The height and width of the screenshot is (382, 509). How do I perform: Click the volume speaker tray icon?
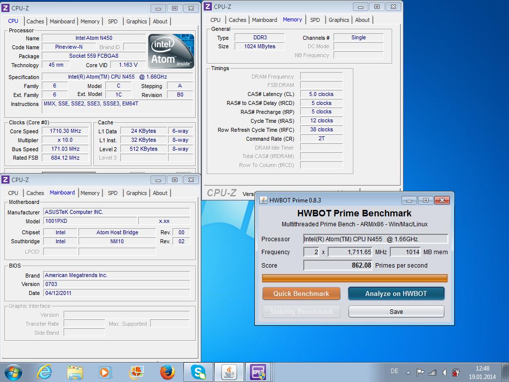pos(444,373)
